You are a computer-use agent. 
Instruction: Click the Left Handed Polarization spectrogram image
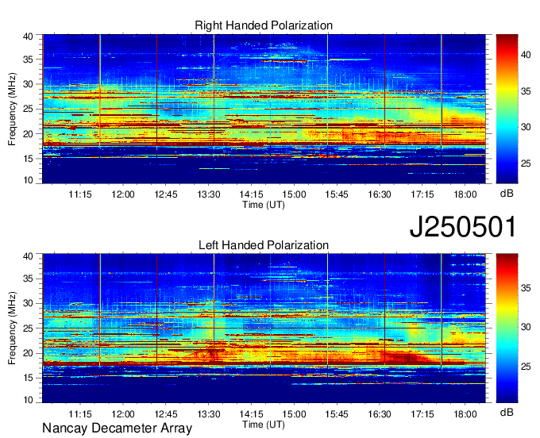tap(264, 328)
